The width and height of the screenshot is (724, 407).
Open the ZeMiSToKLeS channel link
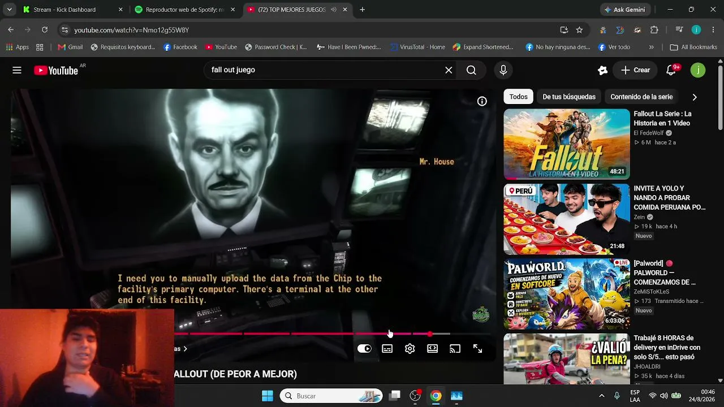(651, 292)
